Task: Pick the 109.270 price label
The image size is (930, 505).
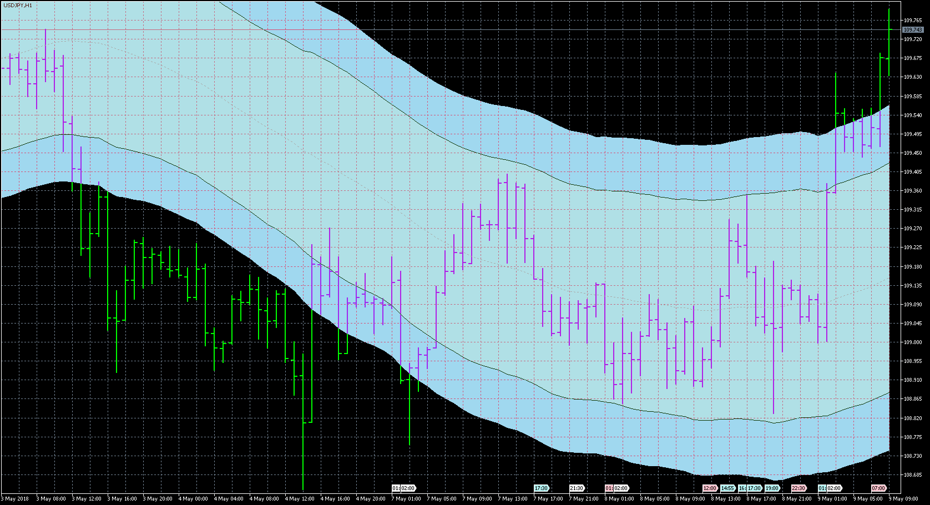Action: [913, 228]
